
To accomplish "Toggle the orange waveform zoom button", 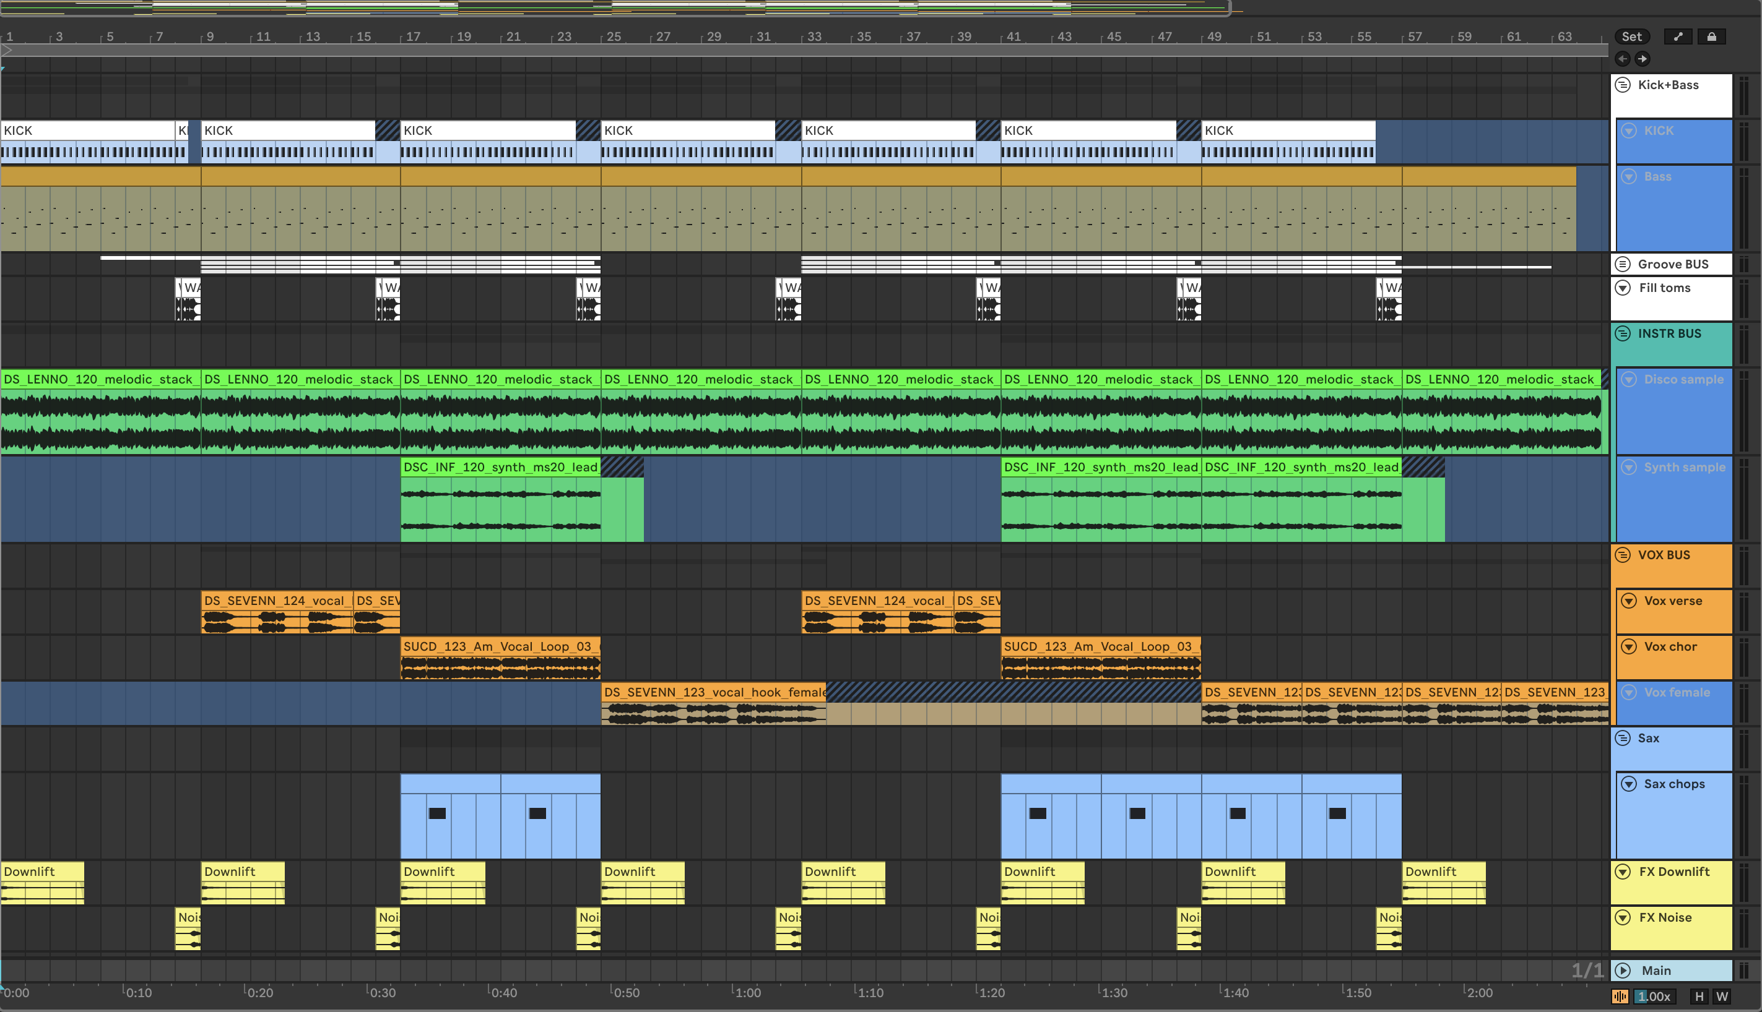I will [1620, 997].
